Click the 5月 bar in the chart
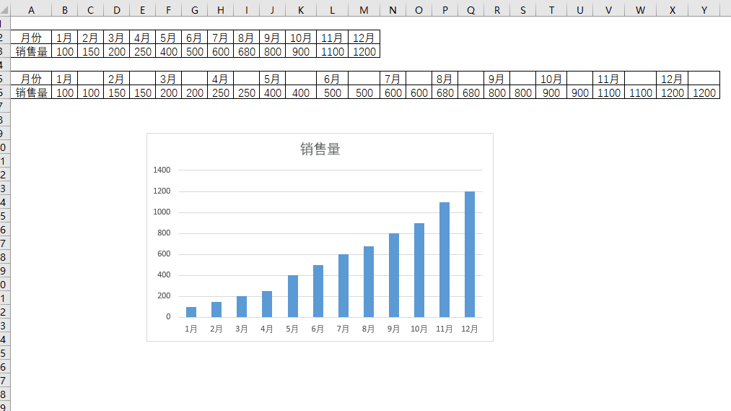The image size is (731, 411). click(292, 296)
